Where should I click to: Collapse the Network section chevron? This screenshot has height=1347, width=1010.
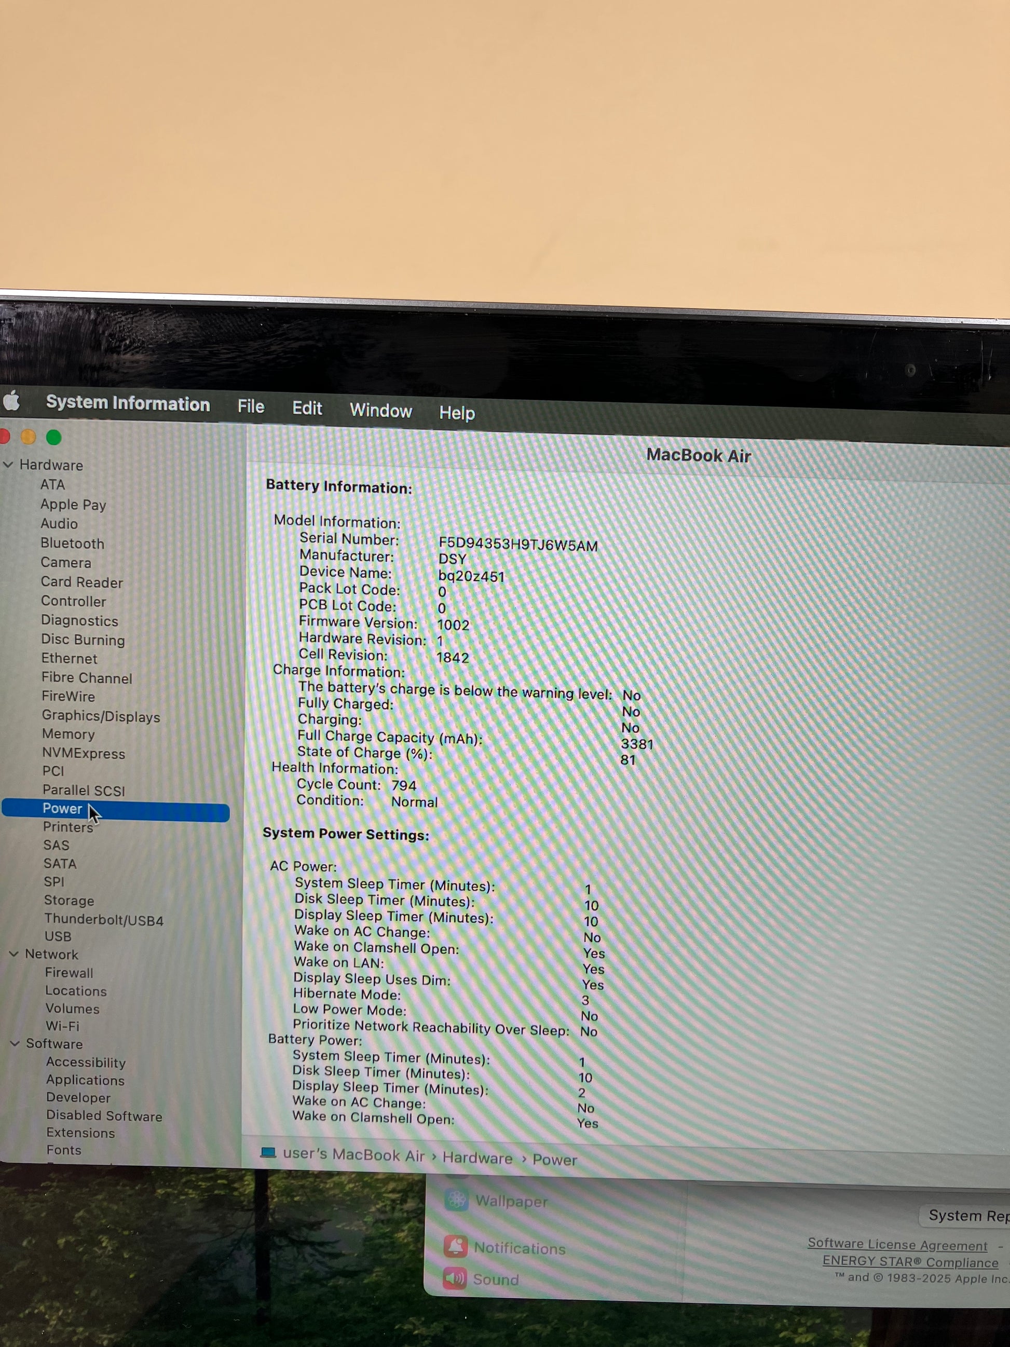[x=14, y=954]
